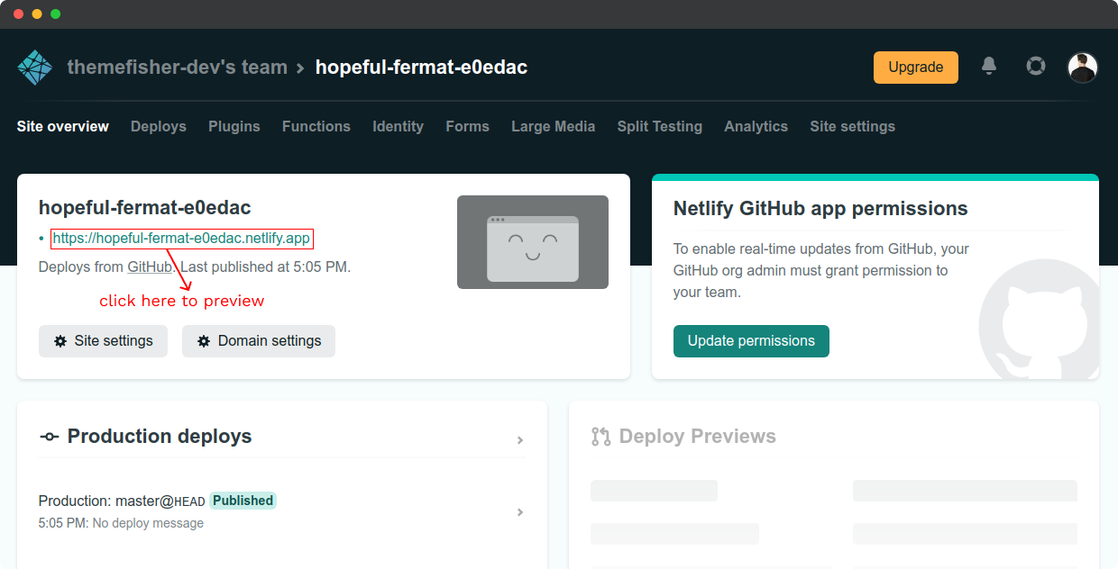Viewport: 1118px width, 569px height.
Task: Click the green macOS maximize button
Action: click(56, 14)
